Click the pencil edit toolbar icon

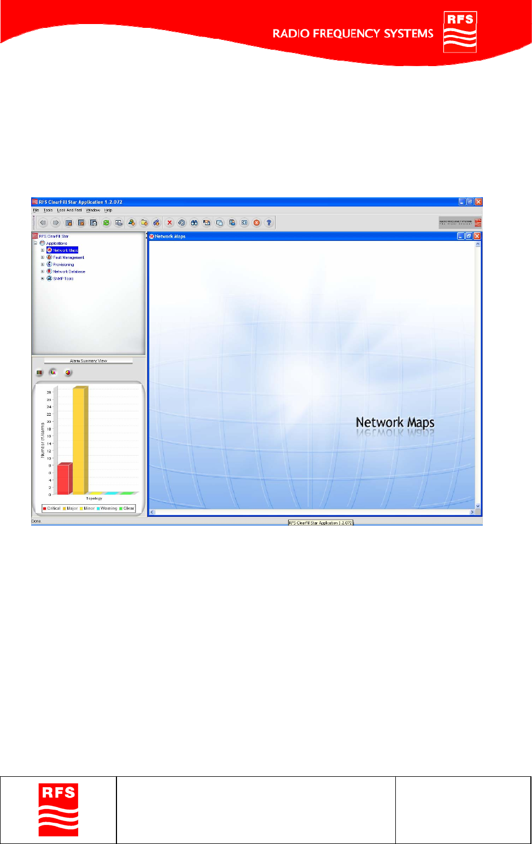point(156,223)
